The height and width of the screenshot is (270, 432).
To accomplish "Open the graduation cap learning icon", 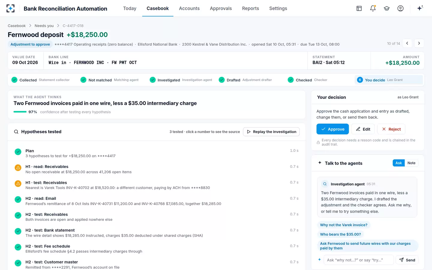I will (387, 8).
